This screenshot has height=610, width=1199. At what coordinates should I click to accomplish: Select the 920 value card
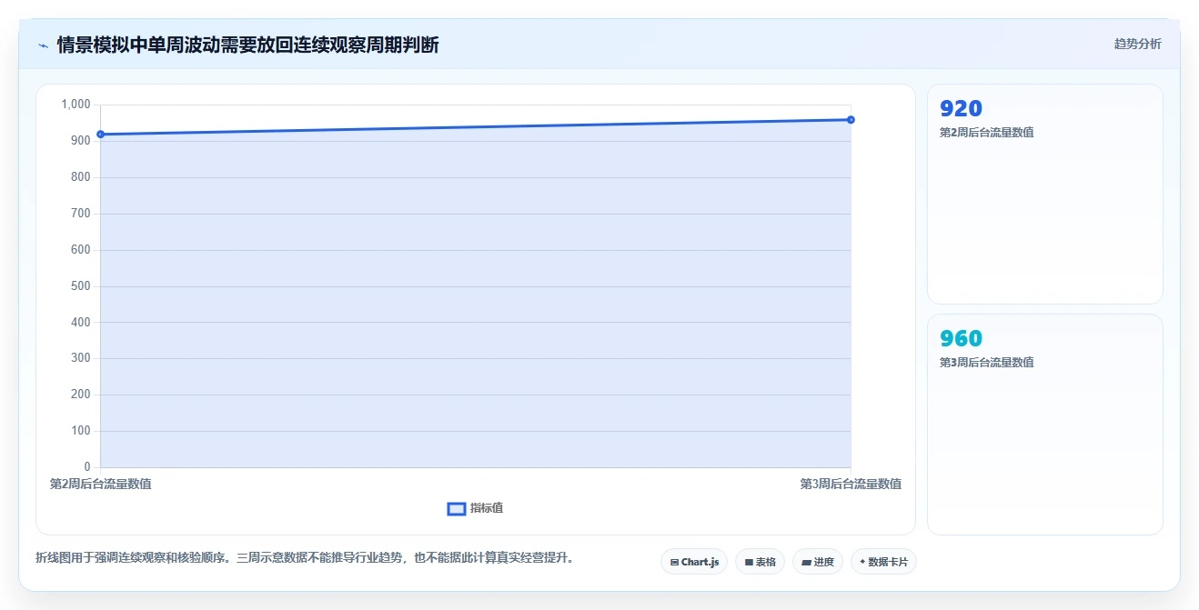[1044, 194]
